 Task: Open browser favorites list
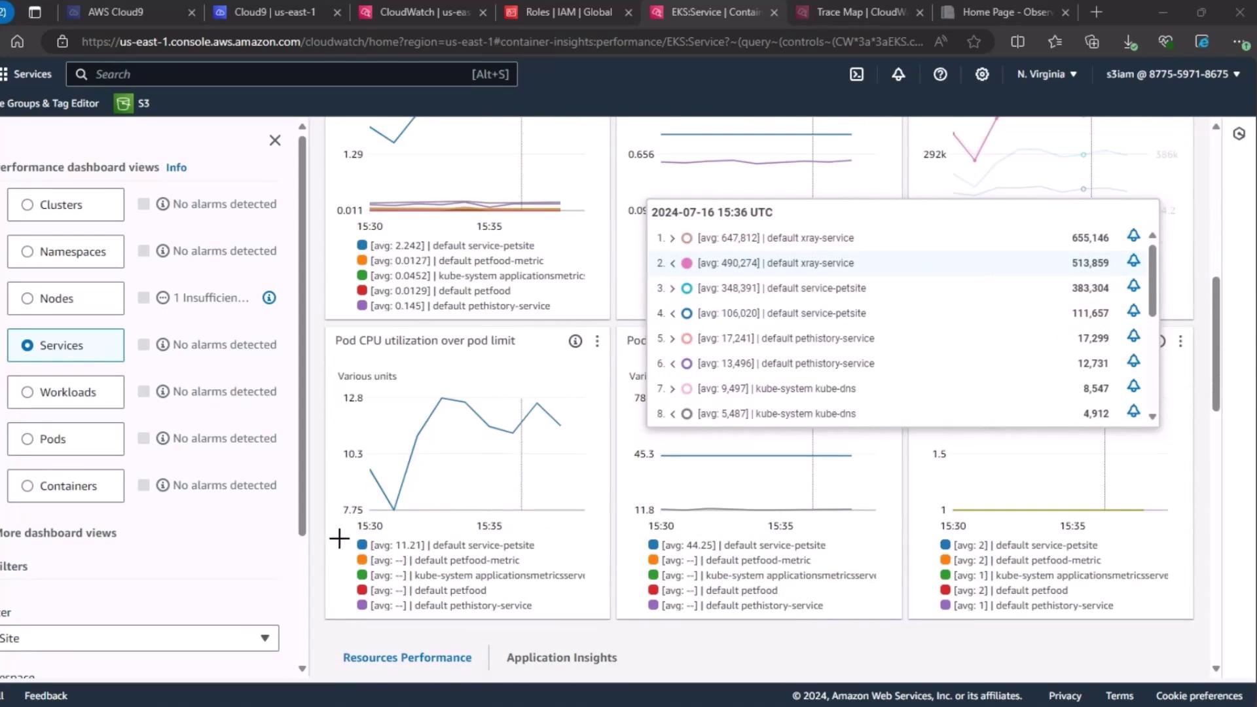click(x=1055, y=42)
